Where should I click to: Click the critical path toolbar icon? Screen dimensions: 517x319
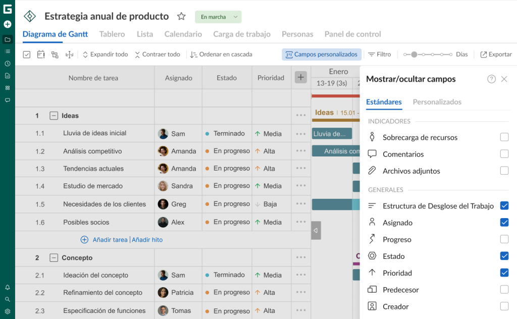69,55
